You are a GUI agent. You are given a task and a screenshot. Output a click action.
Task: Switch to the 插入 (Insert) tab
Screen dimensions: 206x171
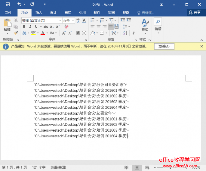[x=39, y=13]
